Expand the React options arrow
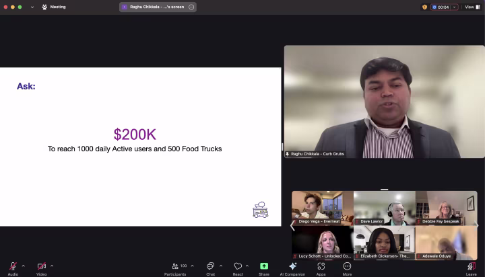 tap(247, 266)
